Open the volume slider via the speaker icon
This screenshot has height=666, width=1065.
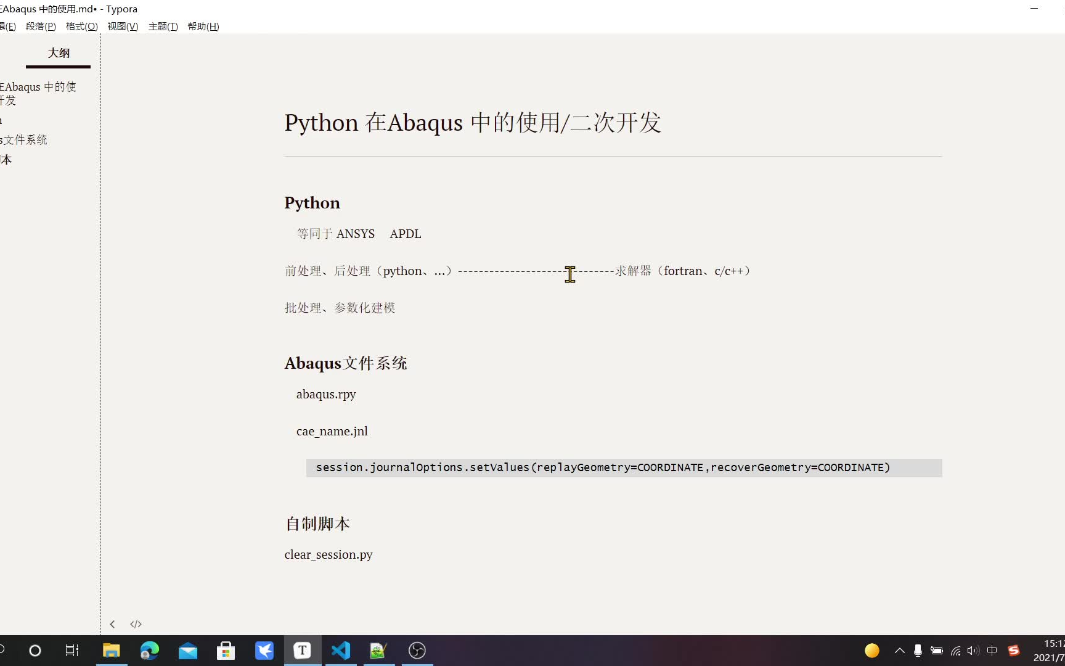pos(973,651)
